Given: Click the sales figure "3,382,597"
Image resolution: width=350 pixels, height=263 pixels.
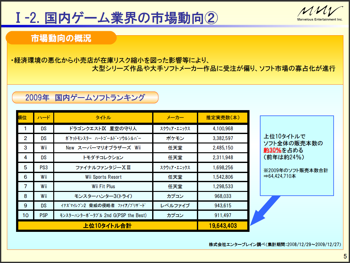Looking at the screenshot, I should (x=223, y=138).
